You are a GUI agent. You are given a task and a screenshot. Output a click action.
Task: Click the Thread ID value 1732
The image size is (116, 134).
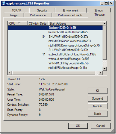tap(42, 79)
